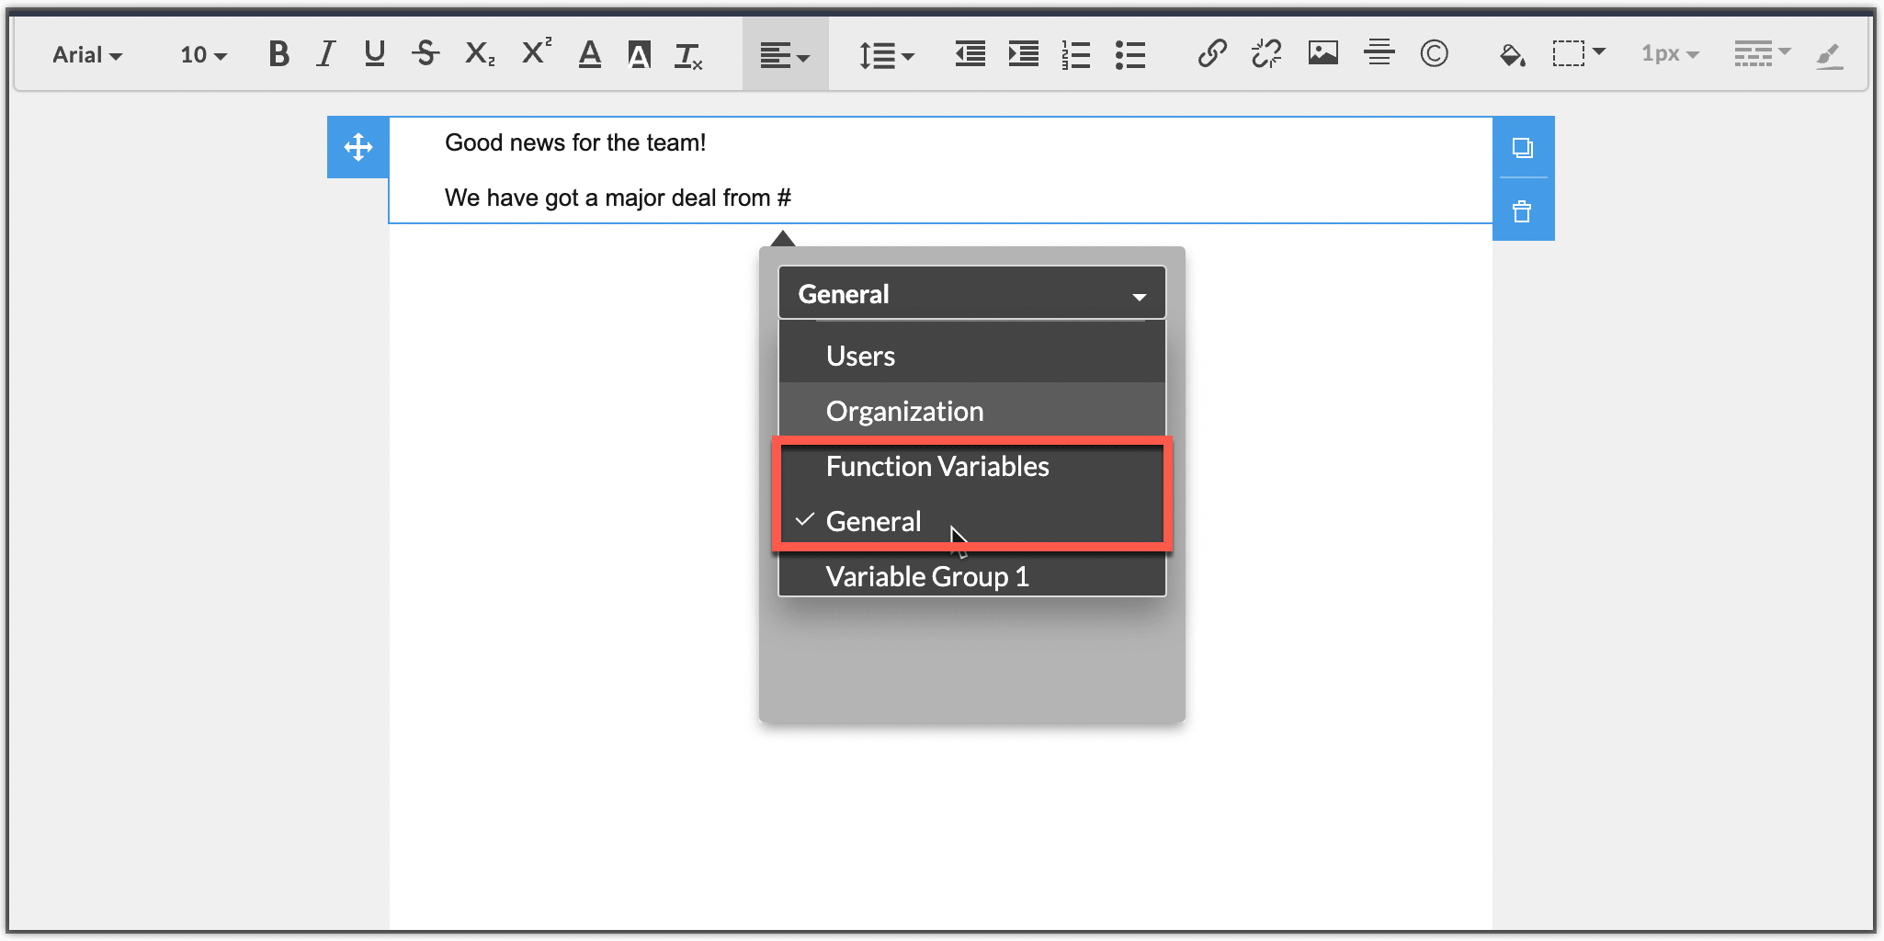Delete the text block with trash icon

tap(1522, 211)
